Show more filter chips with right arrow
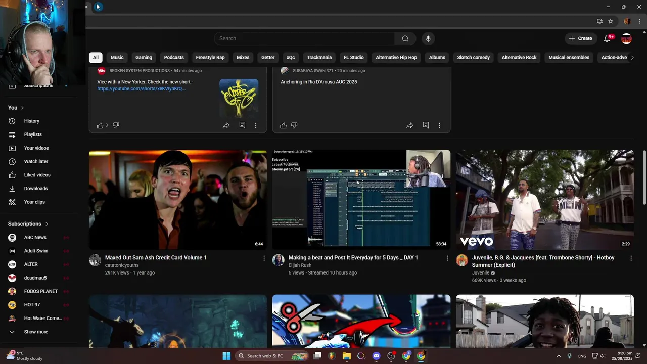 tap(632, 58)
